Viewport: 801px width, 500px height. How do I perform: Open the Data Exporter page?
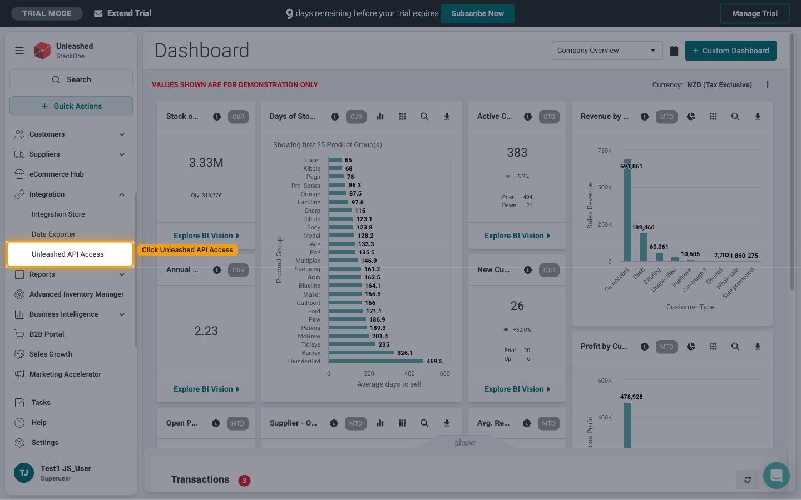click(53, 234)
